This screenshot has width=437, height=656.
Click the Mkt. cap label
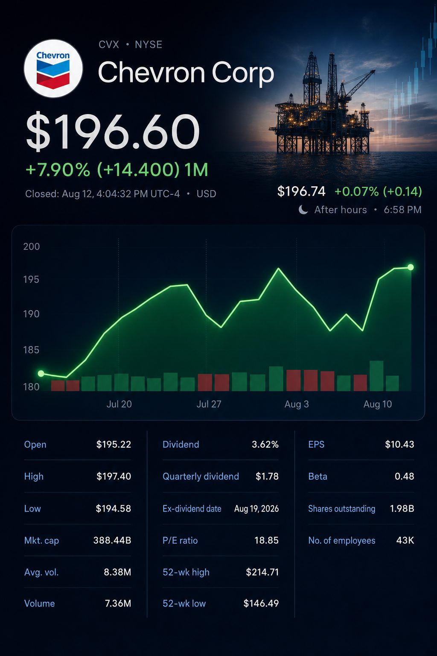coord(41,540)
